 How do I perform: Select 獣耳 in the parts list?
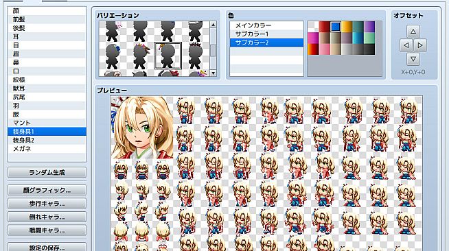click(x=47, y=88)
